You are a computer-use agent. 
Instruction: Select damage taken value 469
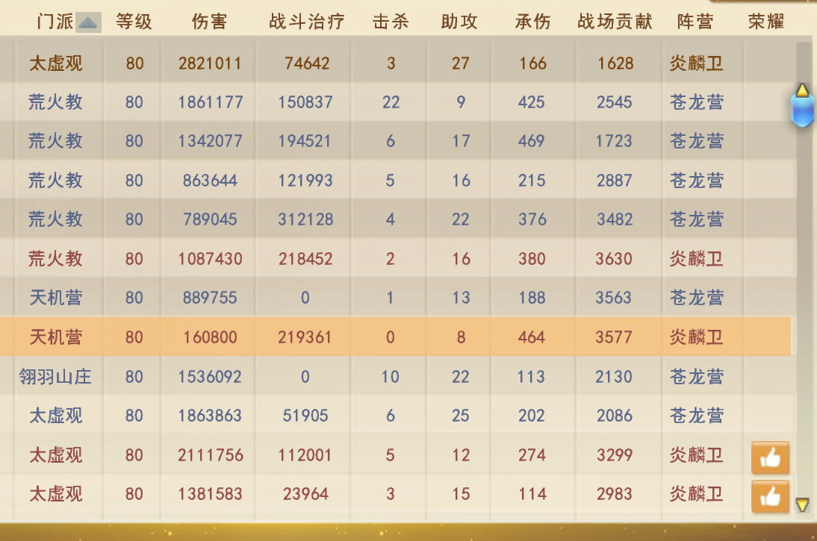[x=532, y=141]
